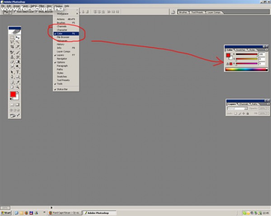Open Layer Comps tab in palette well
Image resolution: width=271 pixels, height=216 pixels.
tap(214, 12)
